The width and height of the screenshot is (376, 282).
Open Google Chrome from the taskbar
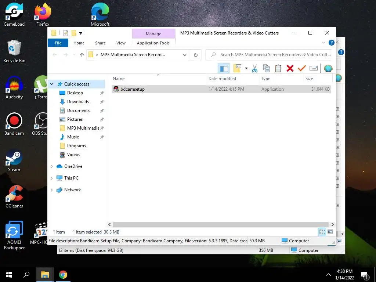click(63, 275)
